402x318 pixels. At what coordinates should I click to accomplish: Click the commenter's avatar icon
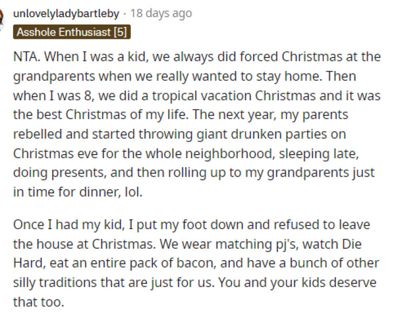[2, 16]
